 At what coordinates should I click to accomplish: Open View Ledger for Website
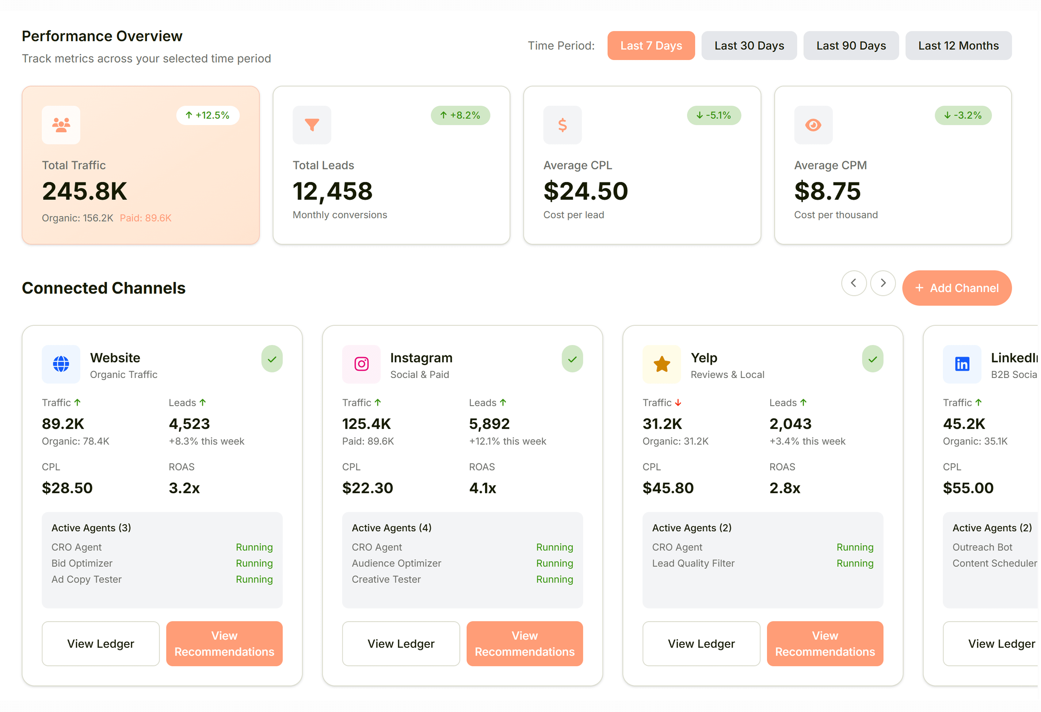(x=100, y=643)
